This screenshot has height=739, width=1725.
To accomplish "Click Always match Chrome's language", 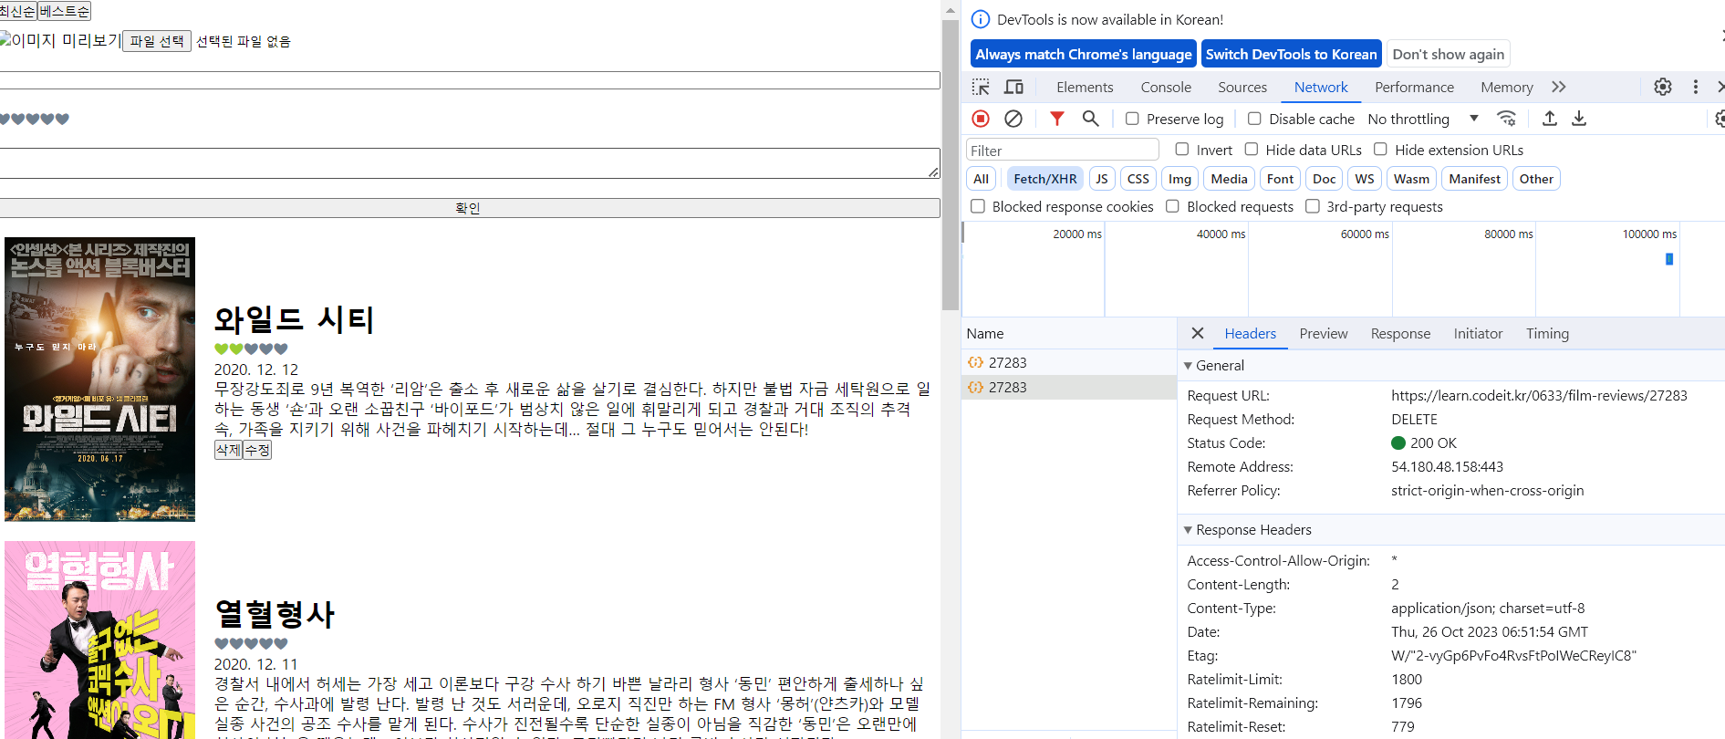I will 1084,55.
